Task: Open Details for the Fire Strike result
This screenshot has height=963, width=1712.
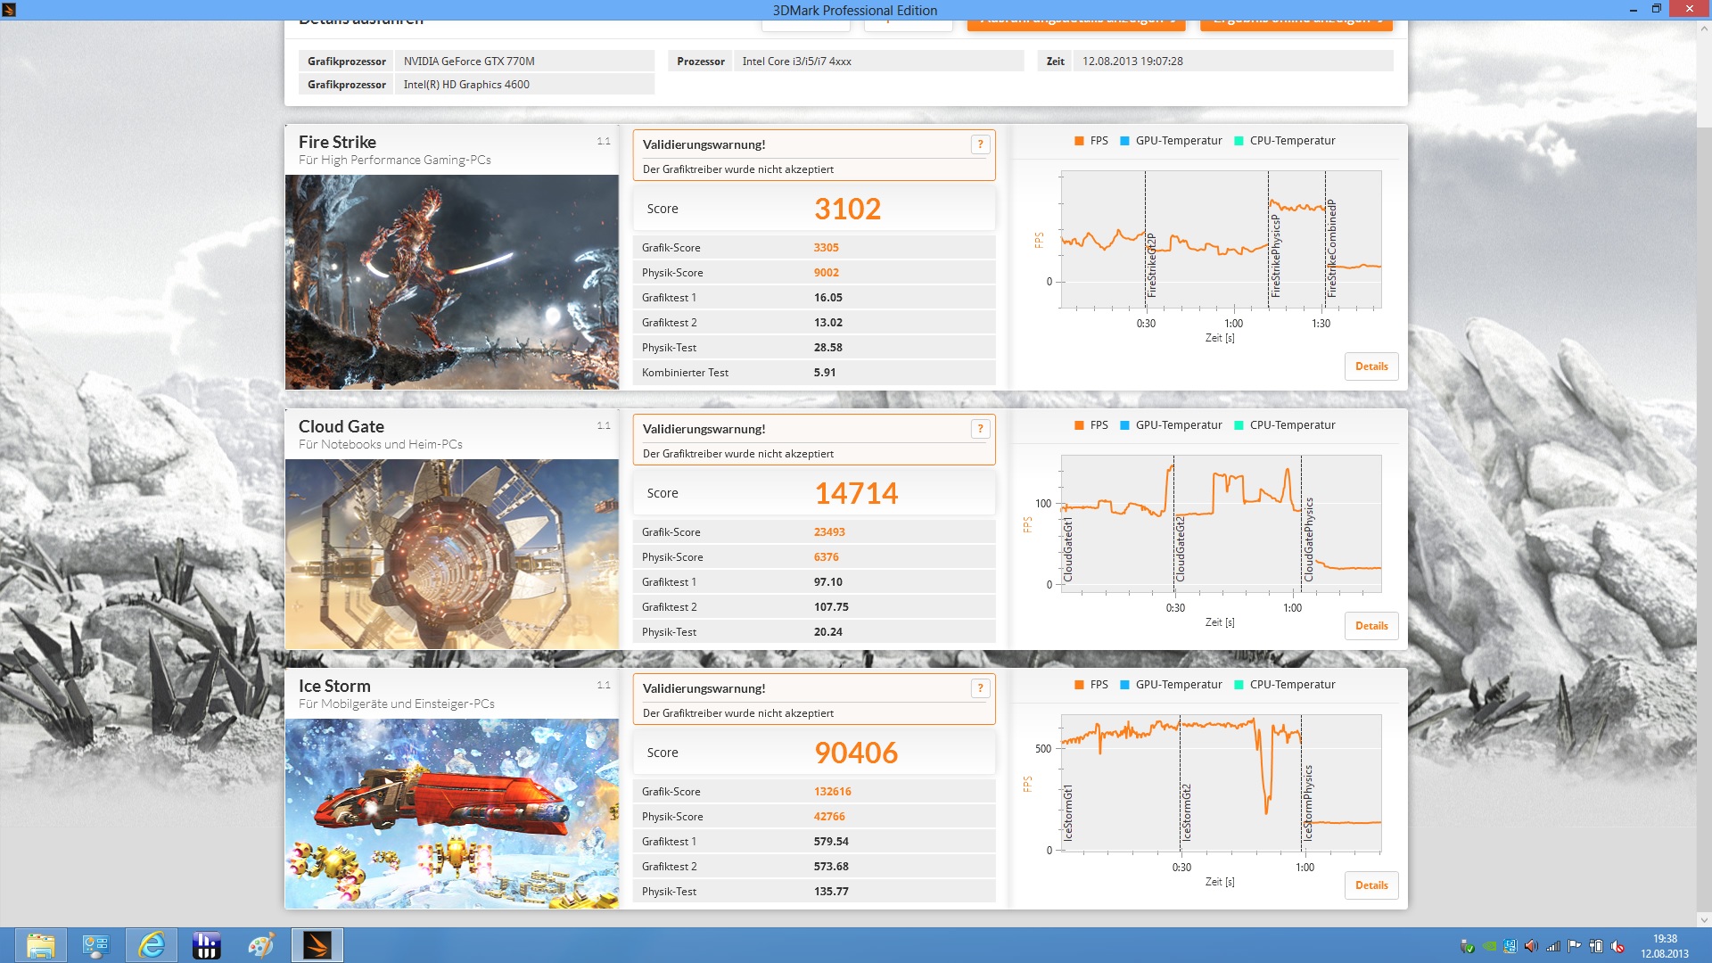Action: tap(1371, 366)
